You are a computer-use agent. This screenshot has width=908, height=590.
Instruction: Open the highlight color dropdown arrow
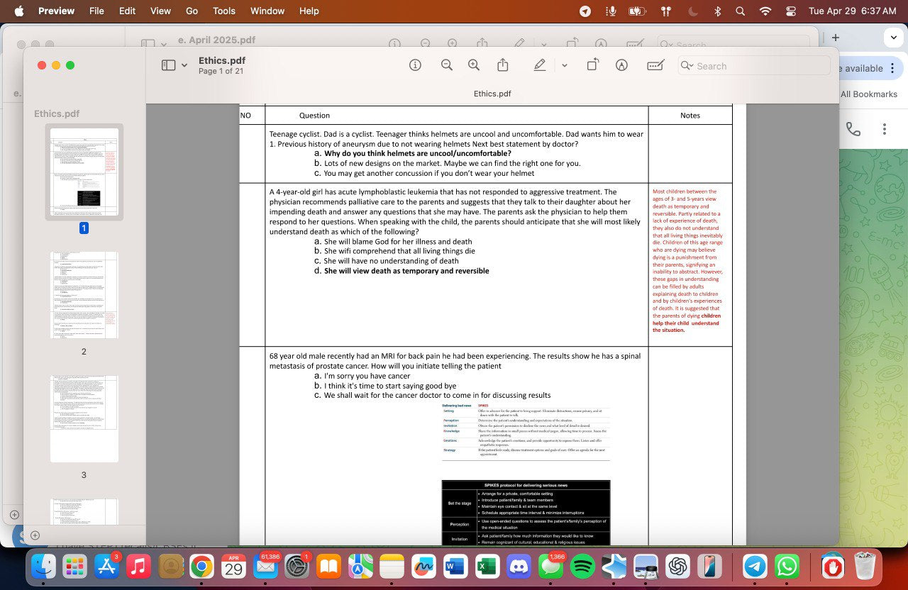tap(565, 65)
